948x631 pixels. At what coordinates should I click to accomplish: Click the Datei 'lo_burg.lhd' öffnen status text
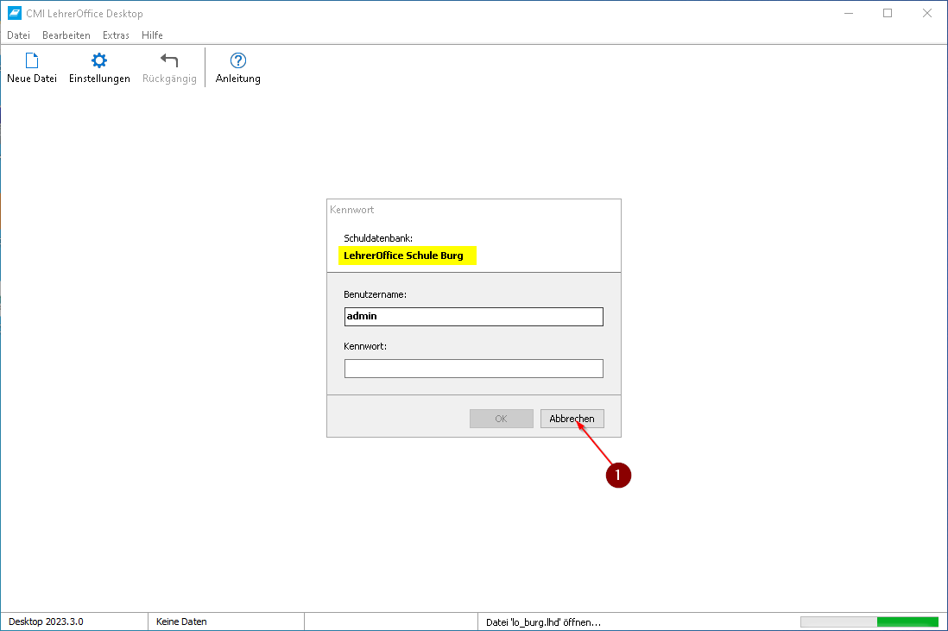point(544,622)
